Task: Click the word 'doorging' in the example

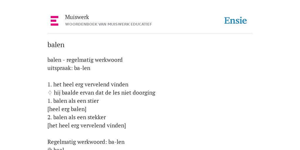Action: point(144,93)
